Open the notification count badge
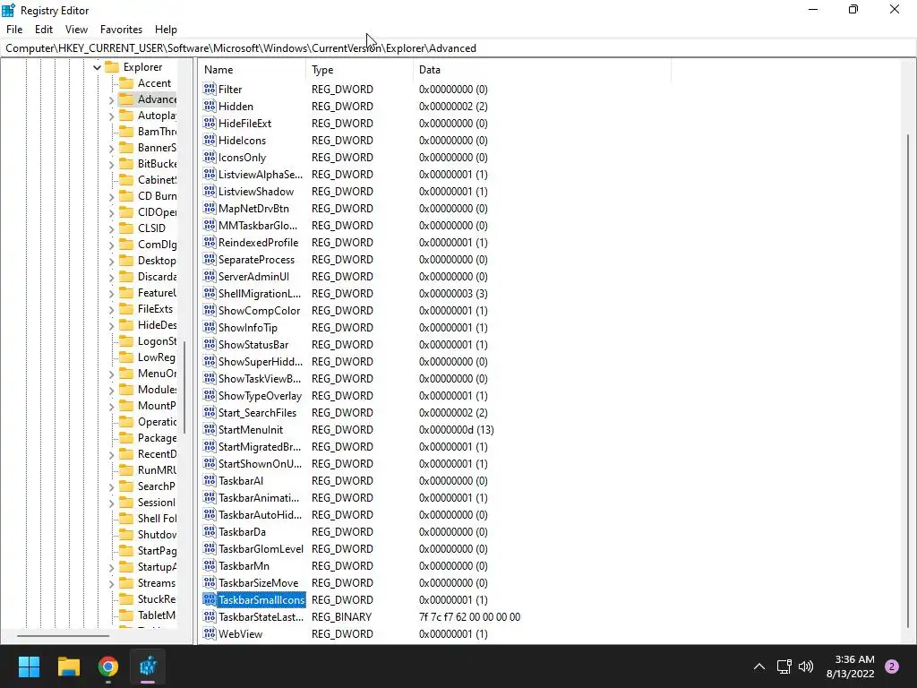Viewport: 917px width, 688px height. pos(892,666)
